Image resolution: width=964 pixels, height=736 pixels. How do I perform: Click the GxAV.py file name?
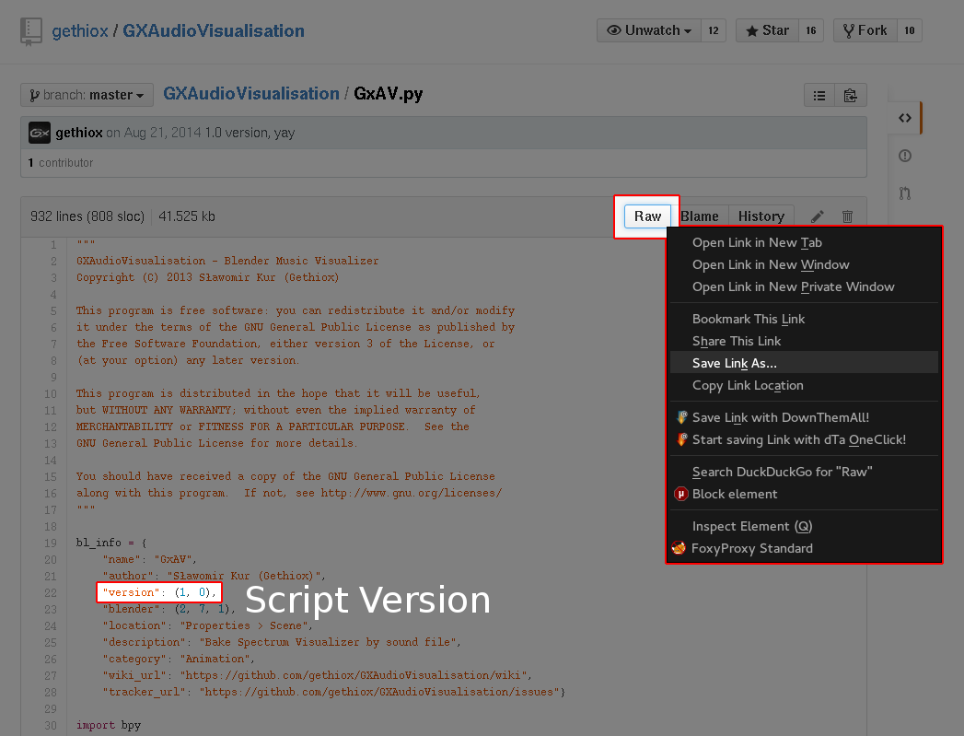(388, 93)
